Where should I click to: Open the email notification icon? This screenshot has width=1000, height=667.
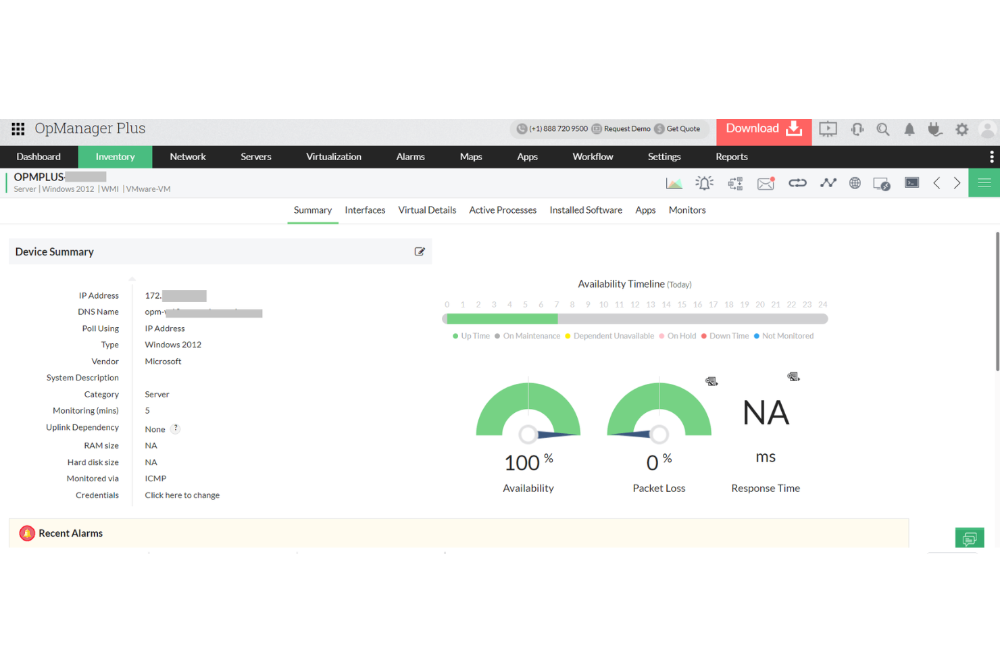click(766, 182)
